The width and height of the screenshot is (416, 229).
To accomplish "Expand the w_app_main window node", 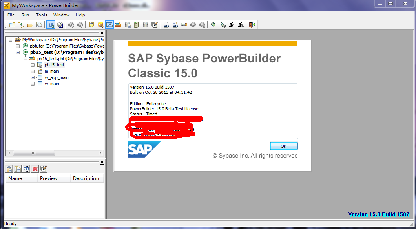I will click(x=33, y=77).
